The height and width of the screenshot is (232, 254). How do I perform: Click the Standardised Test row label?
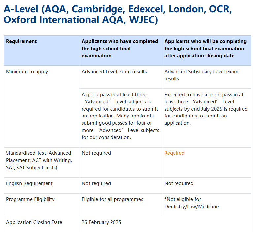click(x=39, y=160)
